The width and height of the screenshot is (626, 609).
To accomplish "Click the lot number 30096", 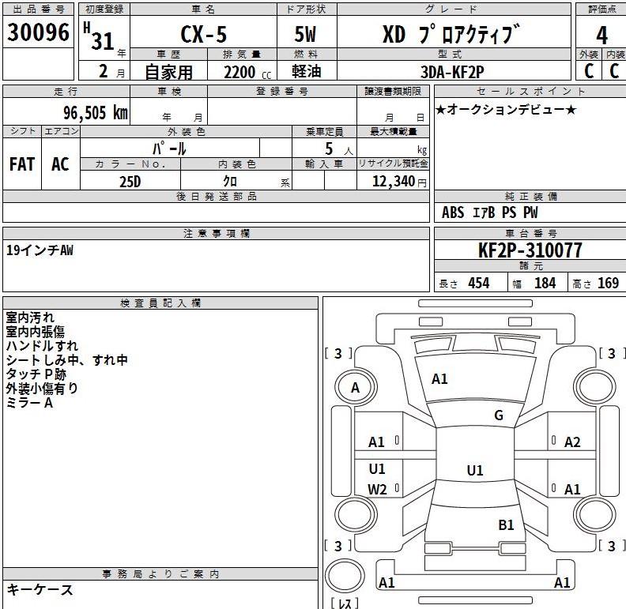I will [x=38, y=32].
